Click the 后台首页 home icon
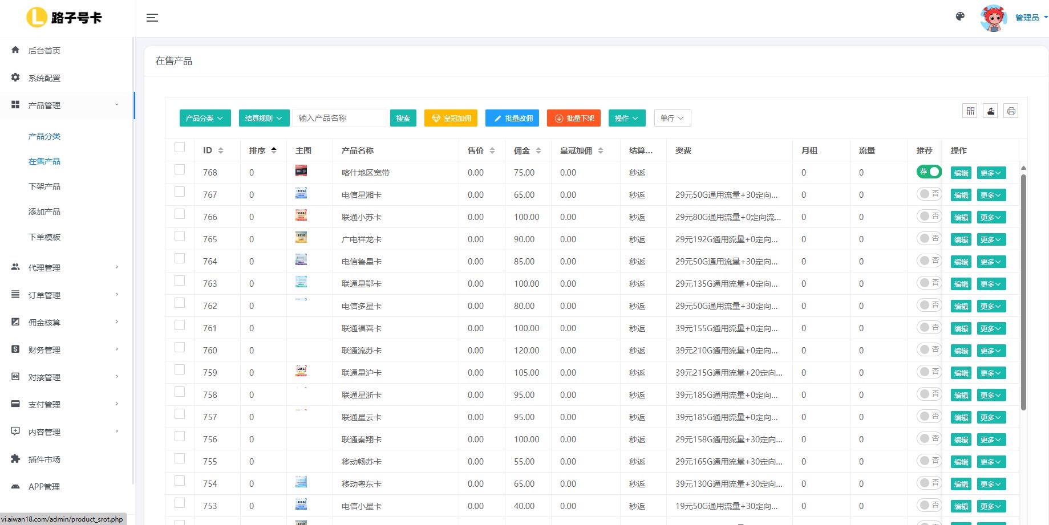The height and width of the screenshot is (525, 1049). pyautogui.click(x=15, y=50)
